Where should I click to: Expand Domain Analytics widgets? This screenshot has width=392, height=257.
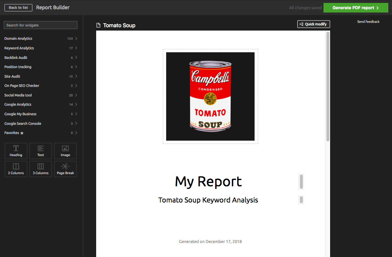coord(41,38)
